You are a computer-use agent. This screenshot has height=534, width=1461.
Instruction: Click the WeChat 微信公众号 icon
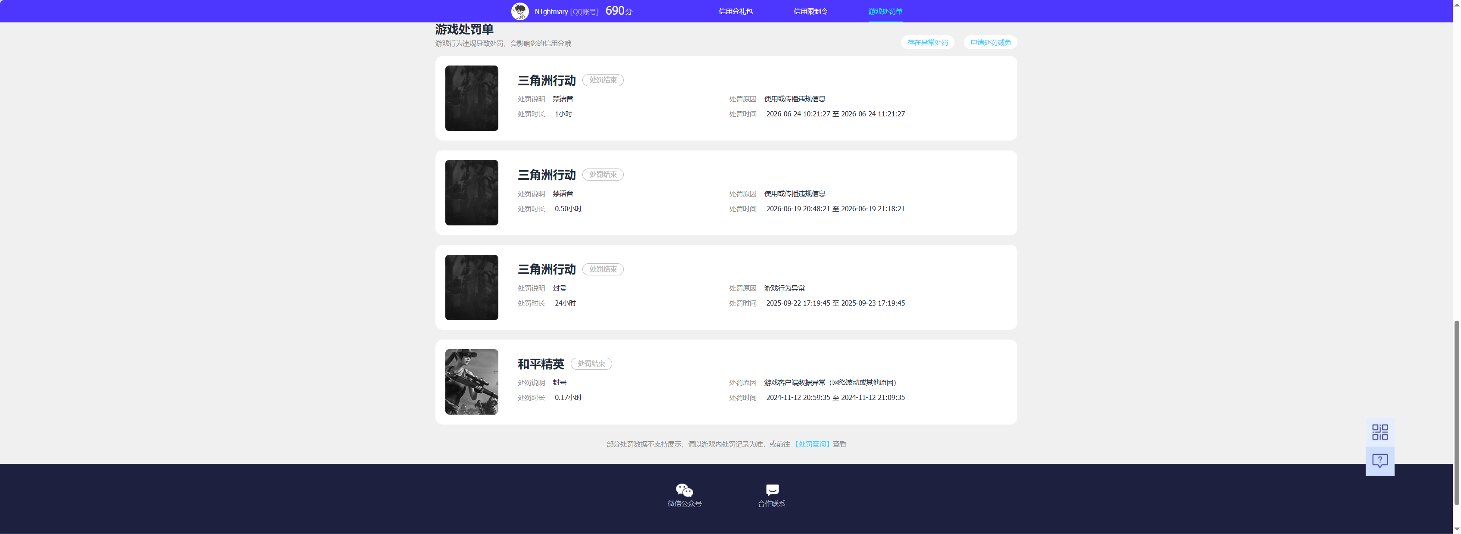(x=684, y=490)
